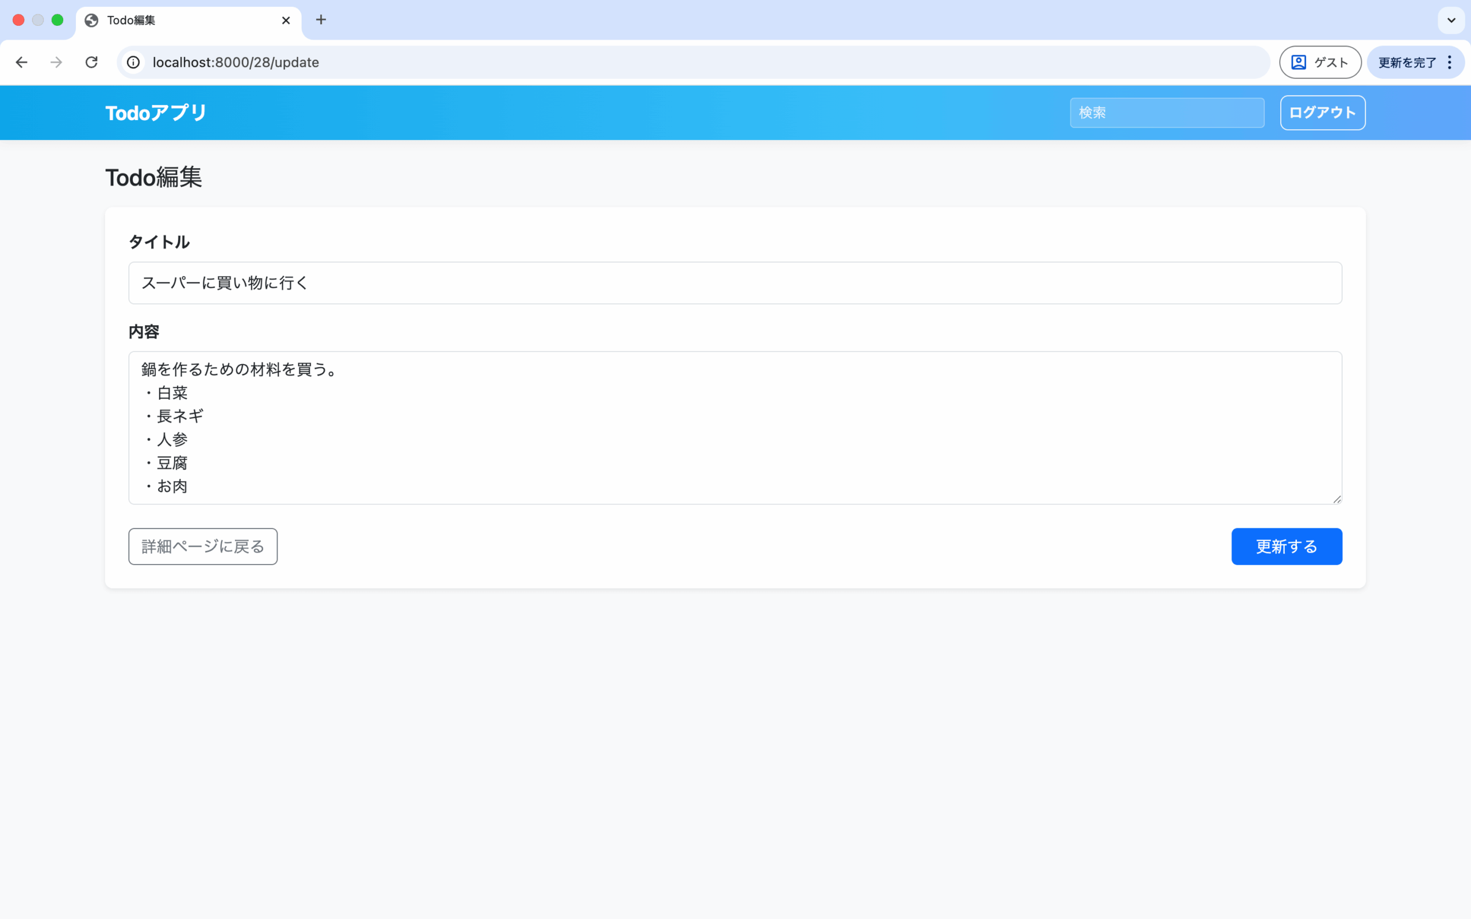Click the Todoアプリ home link
Viewport: 1471px width, 919px height.
point(156,113)
